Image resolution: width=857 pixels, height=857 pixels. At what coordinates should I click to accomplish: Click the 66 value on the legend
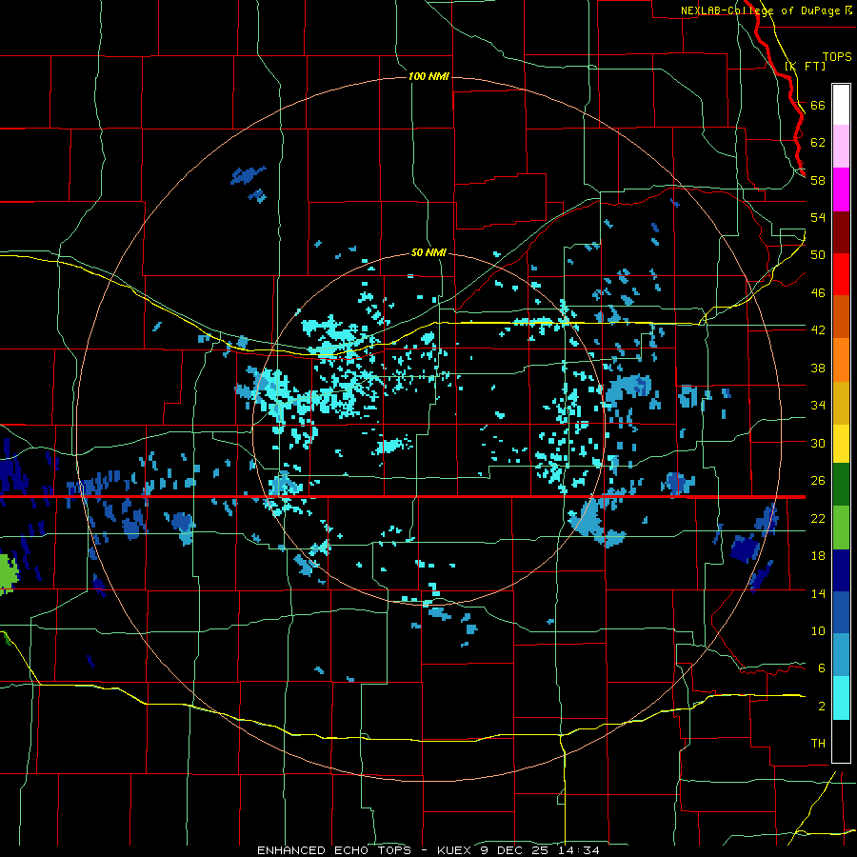pos(818,106)
